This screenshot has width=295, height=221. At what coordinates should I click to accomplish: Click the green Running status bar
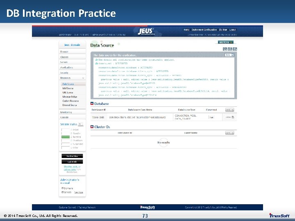(66, 137)
